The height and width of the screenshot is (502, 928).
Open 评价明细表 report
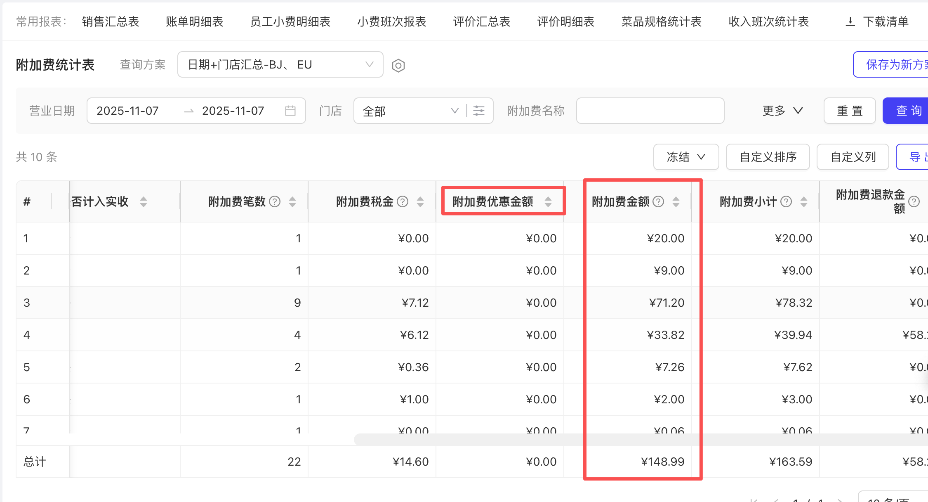coord(565,22)
